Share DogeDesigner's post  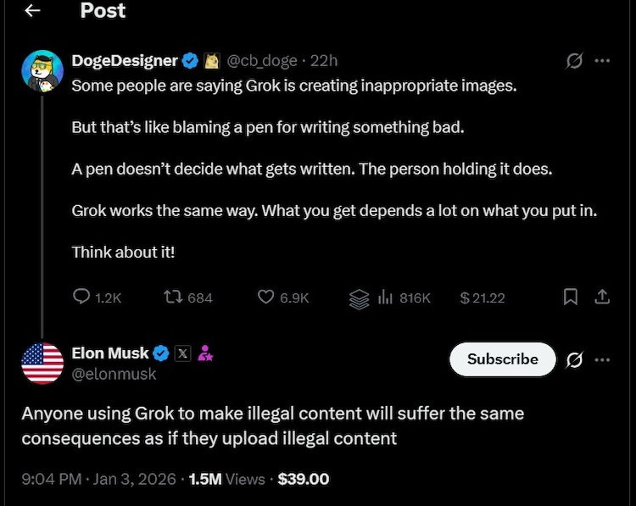[601, 297]
